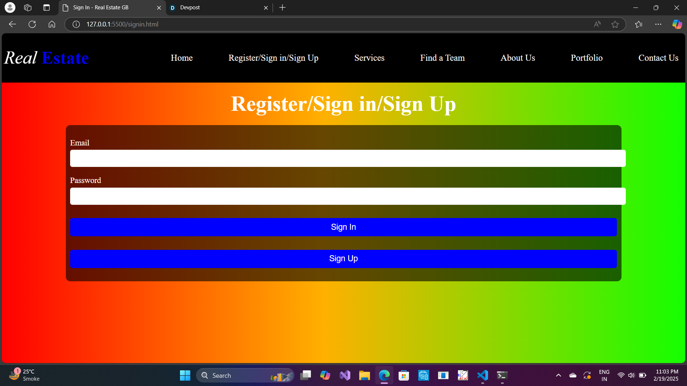Open the Find a Team link
This screenshot has height=386, width=687.
(442, 58)
